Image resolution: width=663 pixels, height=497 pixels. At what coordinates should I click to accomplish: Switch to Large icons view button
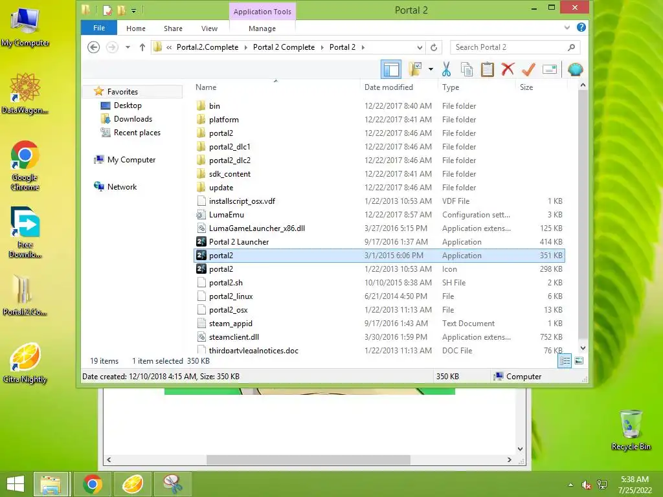point(579,361)
